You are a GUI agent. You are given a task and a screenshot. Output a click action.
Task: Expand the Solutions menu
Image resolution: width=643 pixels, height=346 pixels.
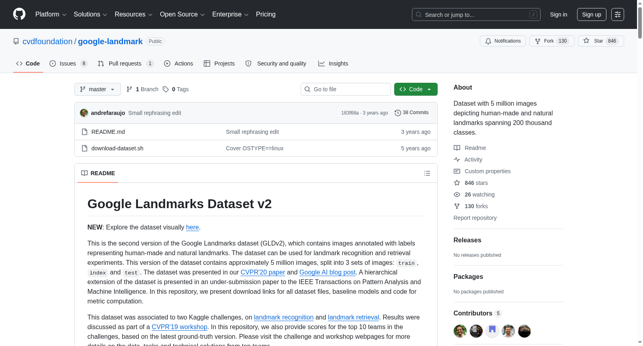click(x=90, y=14)
